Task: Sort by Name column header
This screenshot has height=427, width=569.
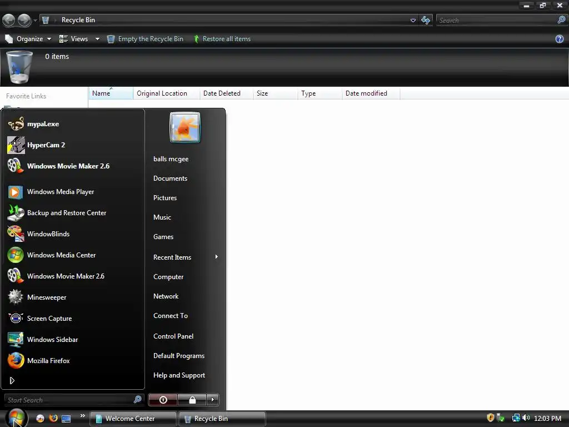Action: coord(111,93)
